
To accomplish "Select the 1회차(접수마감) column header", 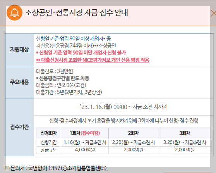I will [85, 133].
